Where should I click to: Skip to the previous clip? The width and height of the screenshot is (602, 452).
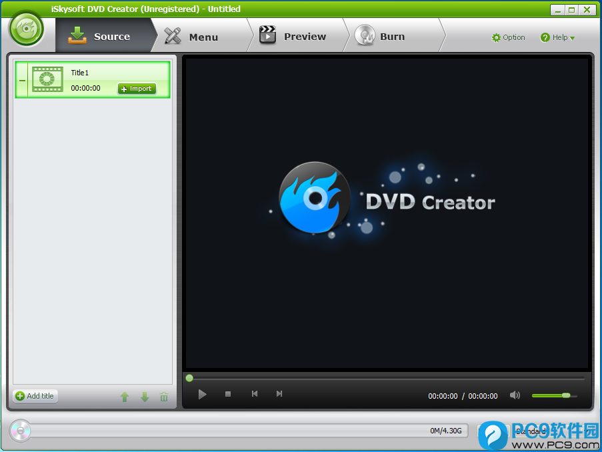coord(254,393)
